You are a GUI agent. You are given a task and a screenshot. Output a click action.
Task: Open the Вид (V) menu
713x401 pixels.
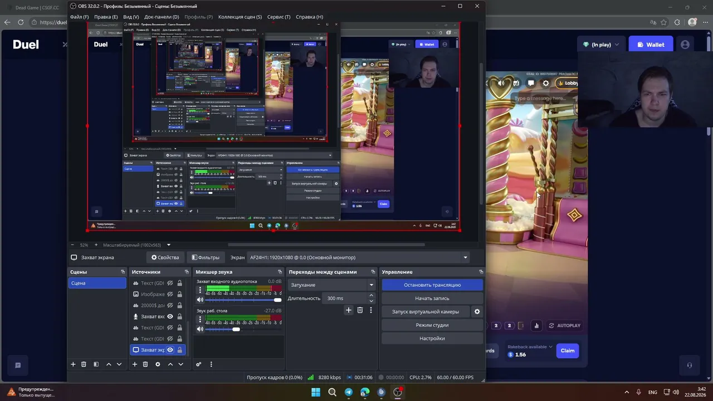tap(131, 17)
